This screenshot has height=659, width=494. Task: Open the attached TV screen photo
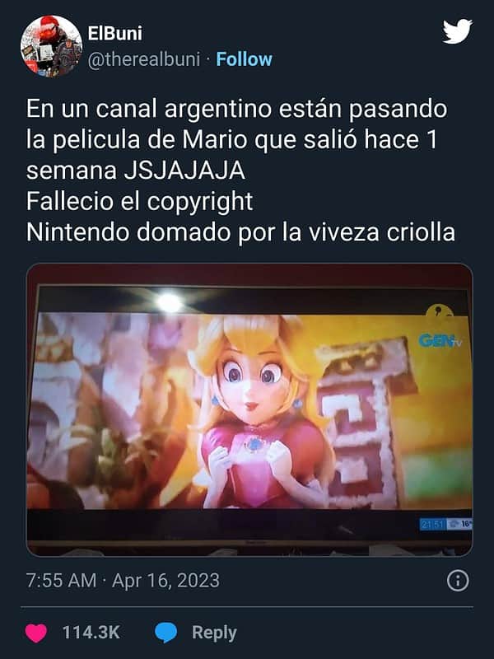pos(249,409)
